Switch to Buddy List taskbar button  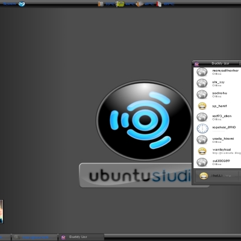point(81,237)
